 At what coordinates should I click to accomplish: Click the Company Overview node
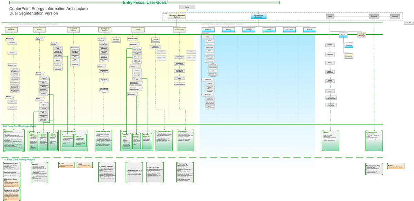[330, 45]
